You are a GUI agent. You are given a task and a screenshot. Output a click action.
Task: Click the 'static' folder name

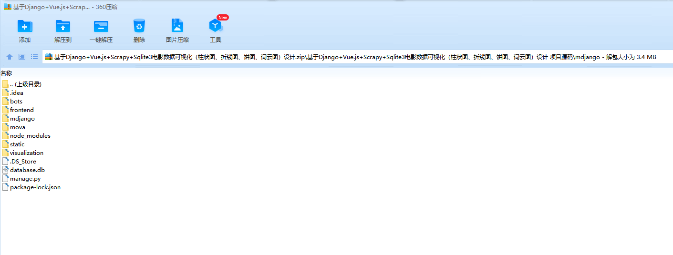click(17, 144)
